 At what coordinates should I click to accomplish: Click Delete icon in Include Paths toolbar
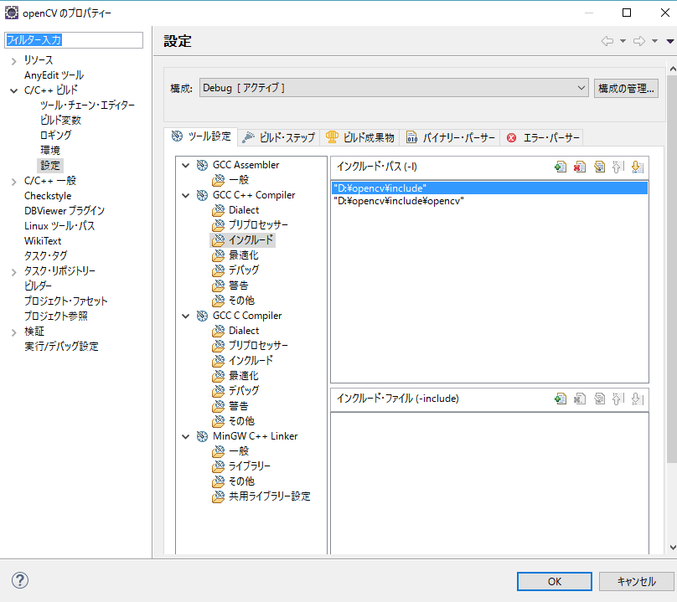(x=580, y=167)
